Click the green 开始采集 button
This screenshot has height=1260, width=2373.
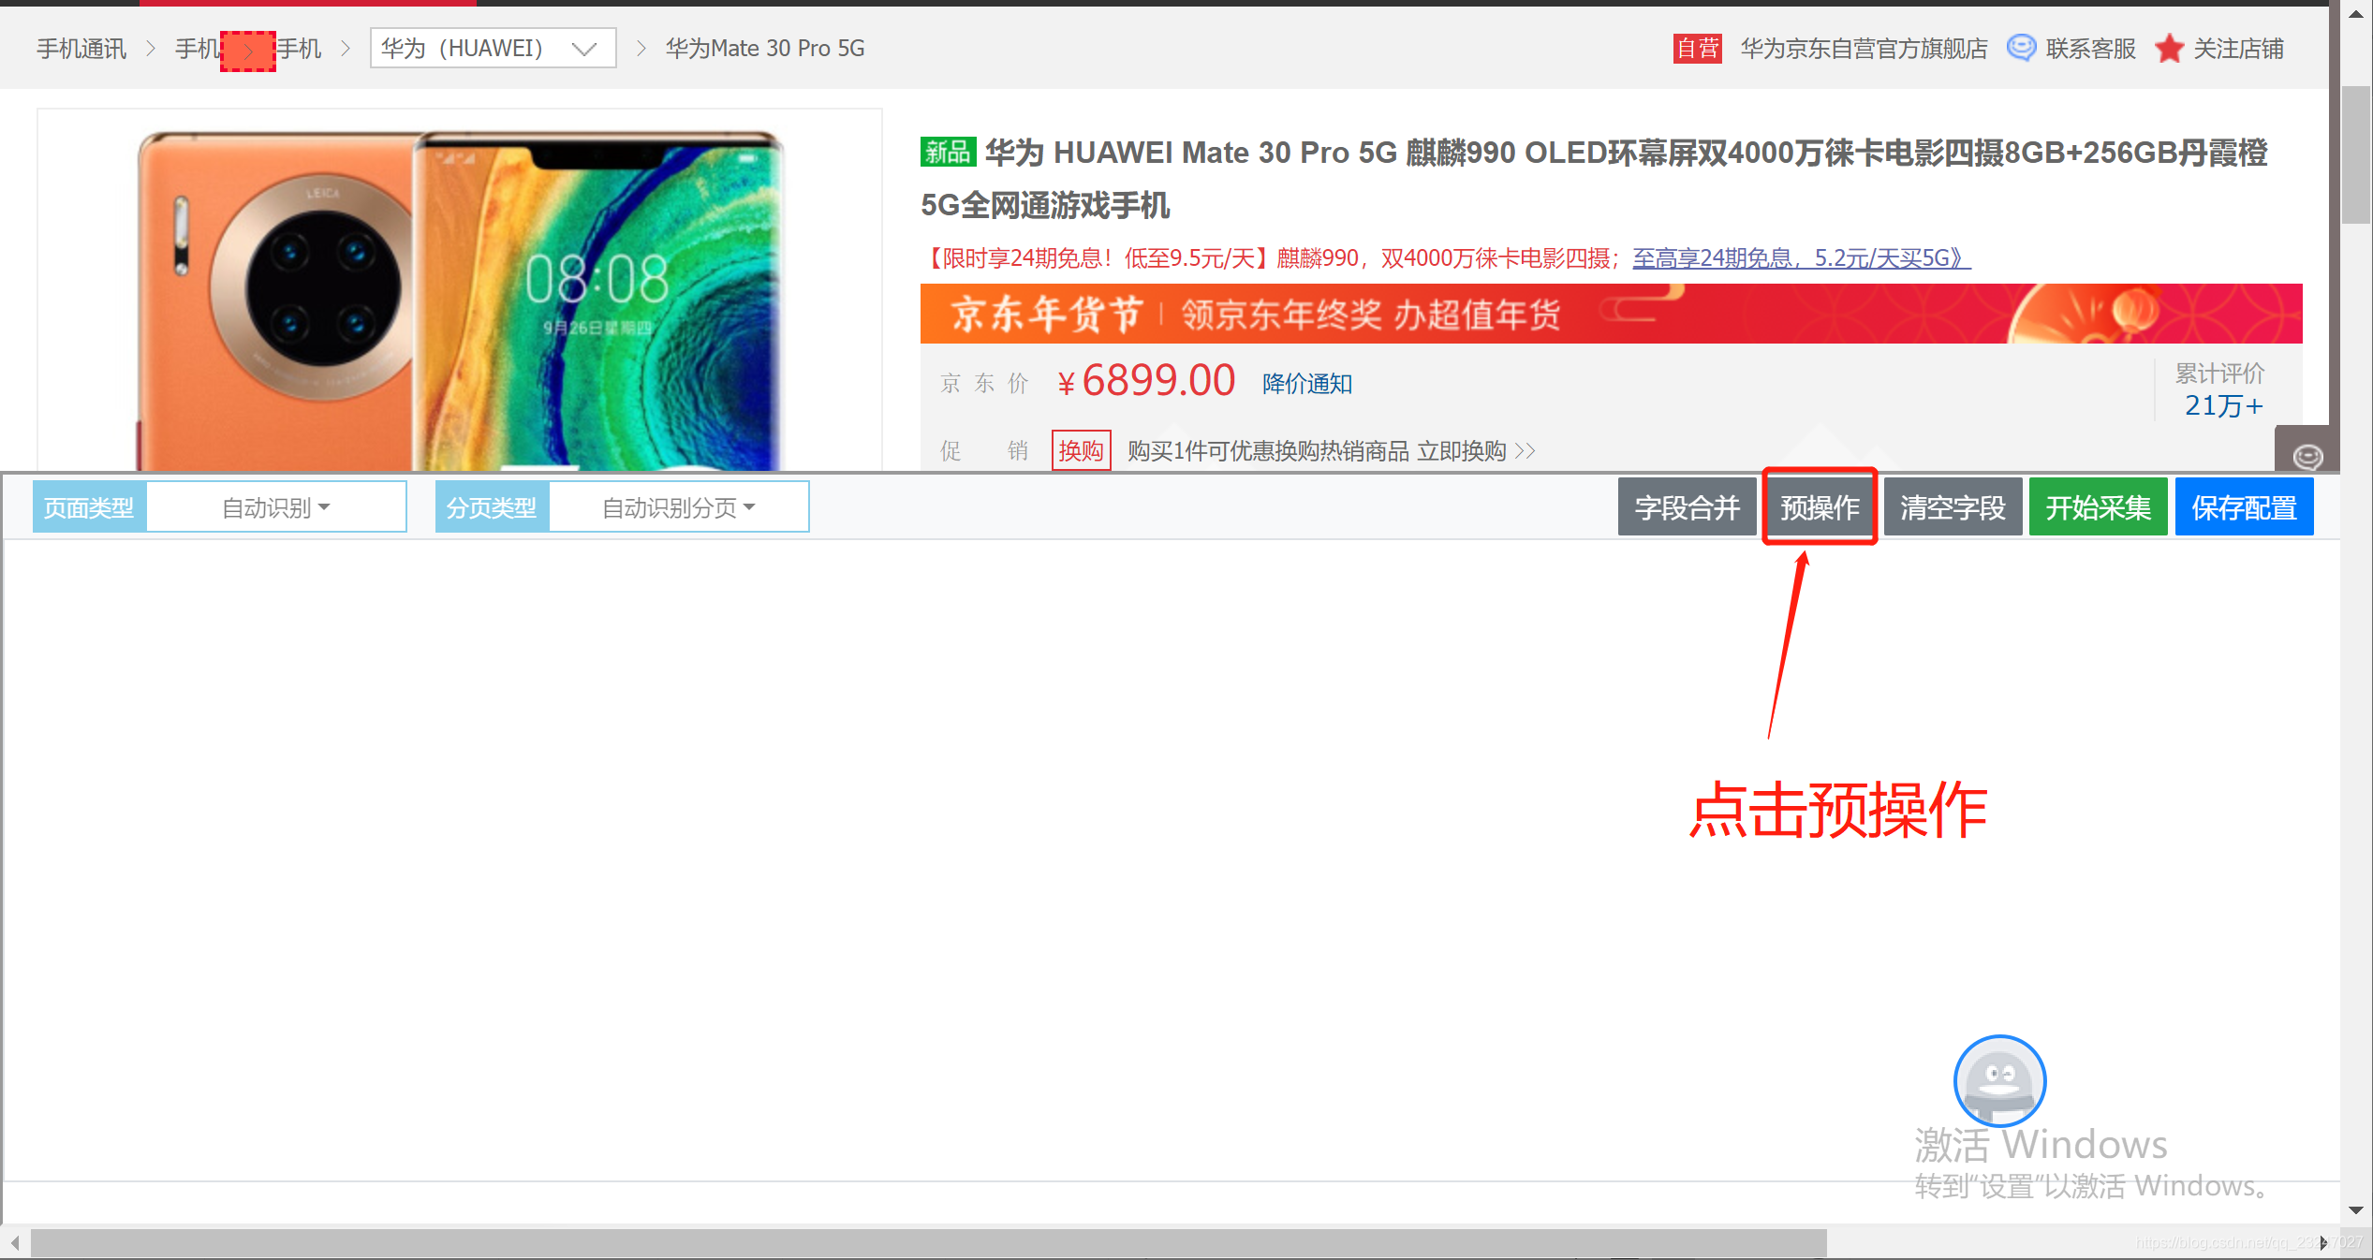point(2098,507)
